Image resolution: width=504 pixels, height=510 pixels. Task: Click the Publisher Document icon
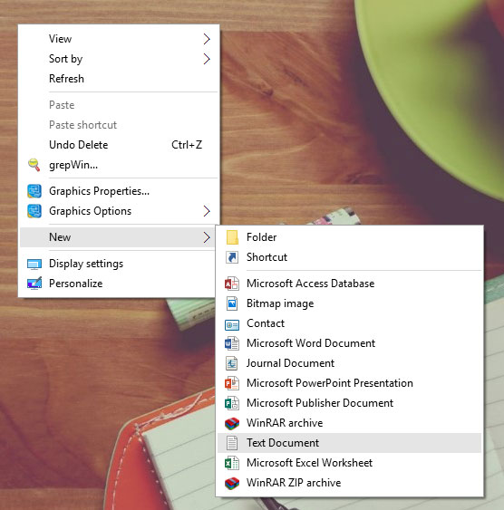[x=232, y=403]
